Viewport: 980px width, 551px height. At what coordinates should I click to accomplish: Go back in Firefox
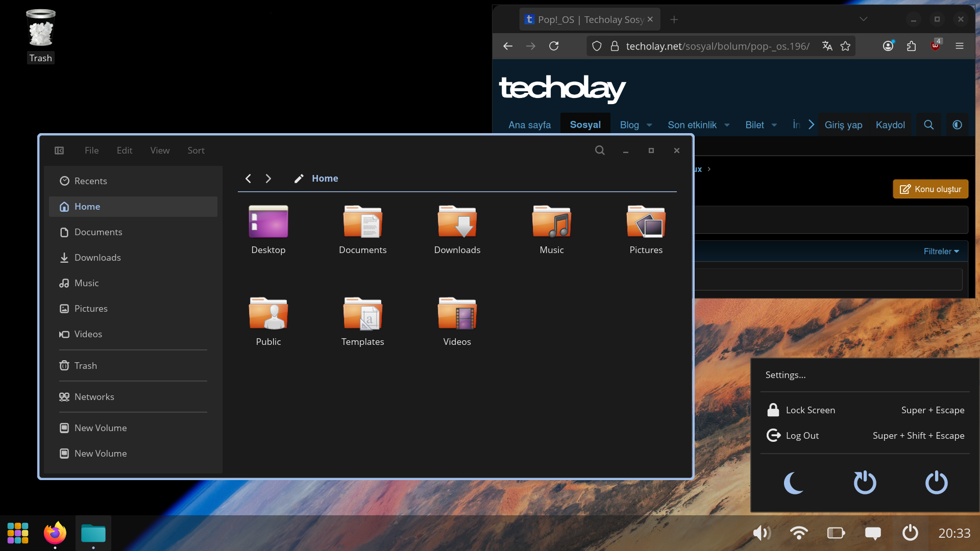(x=508, y=46)
